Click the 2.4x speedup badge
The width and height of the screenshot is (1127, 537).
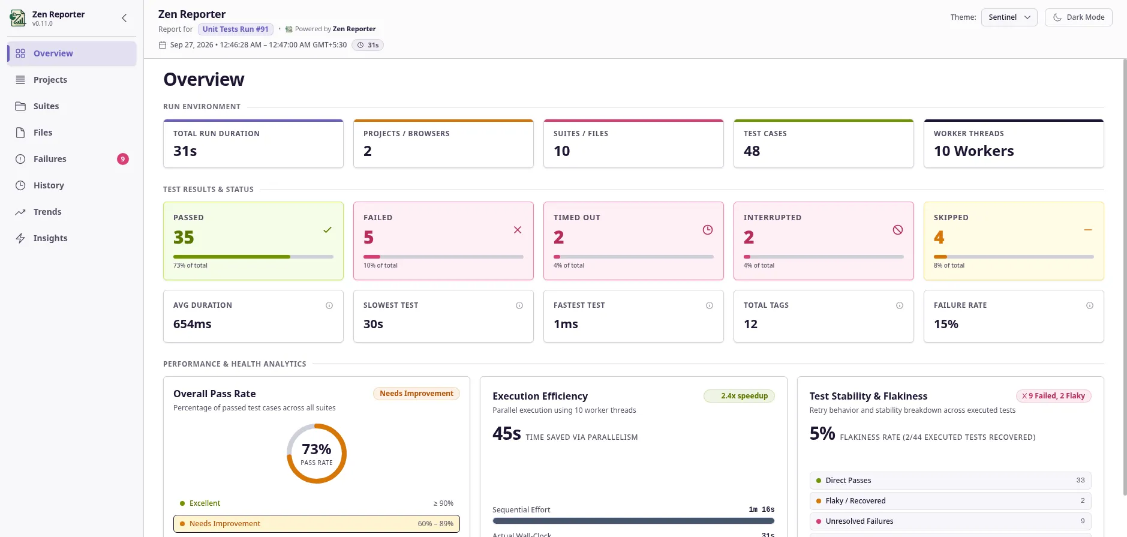point(740,396)
